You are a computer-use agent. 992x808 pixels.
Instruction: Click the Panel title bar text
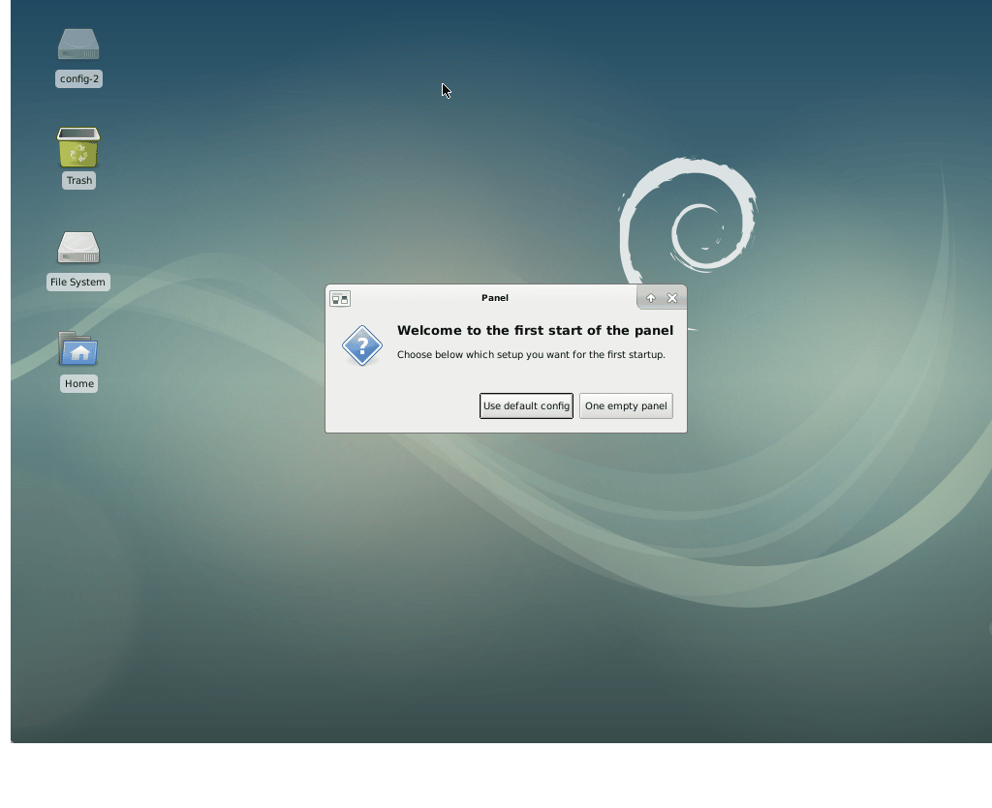pyautogui.click(x=495, y=297)
